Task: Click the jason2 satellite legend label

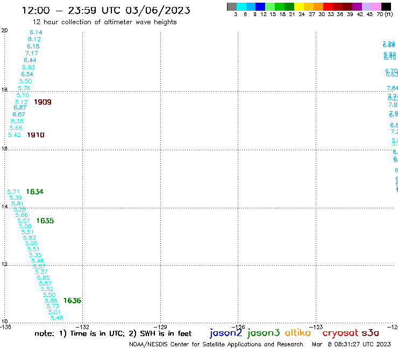Action: [226, 333]
